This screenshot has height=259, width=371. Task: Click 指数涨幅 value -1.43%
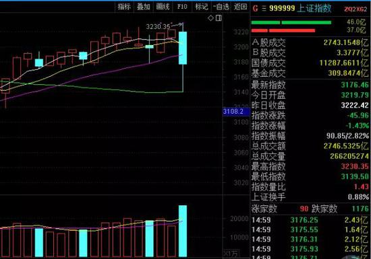(x=358, y=126)
